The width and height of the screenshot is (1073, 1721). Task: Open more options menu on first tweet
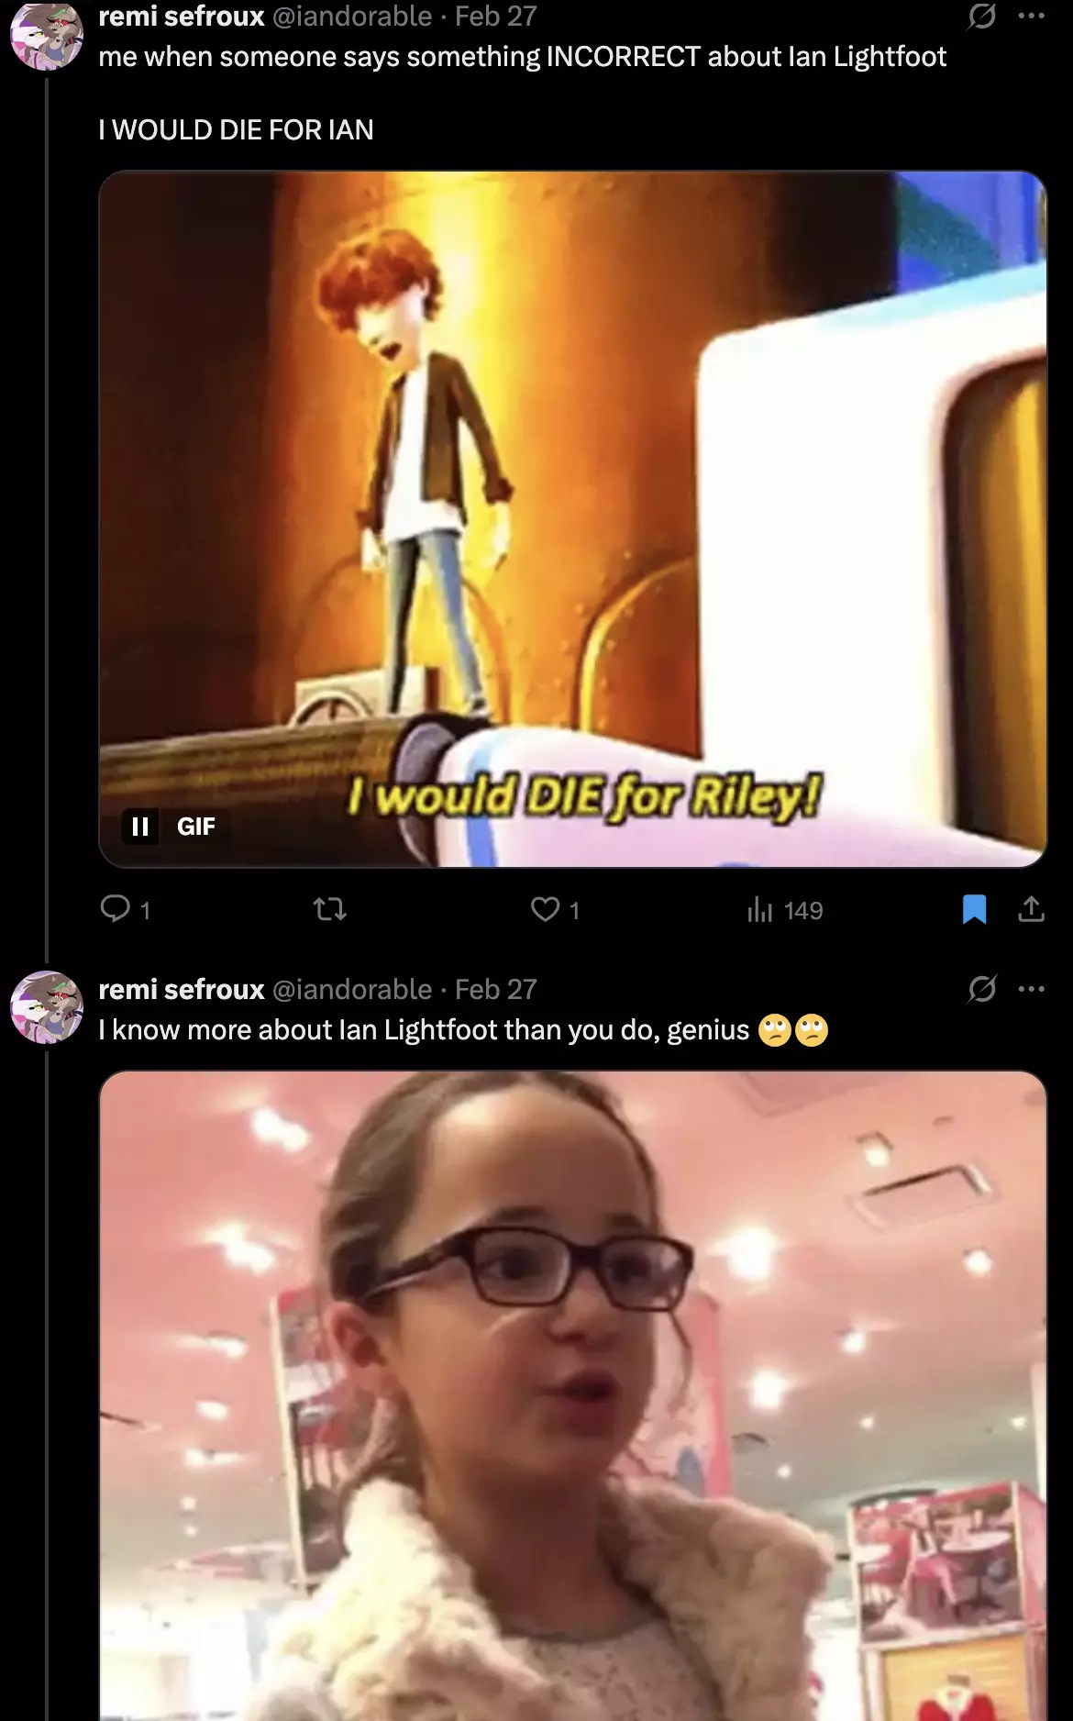tap(1032, 16)
